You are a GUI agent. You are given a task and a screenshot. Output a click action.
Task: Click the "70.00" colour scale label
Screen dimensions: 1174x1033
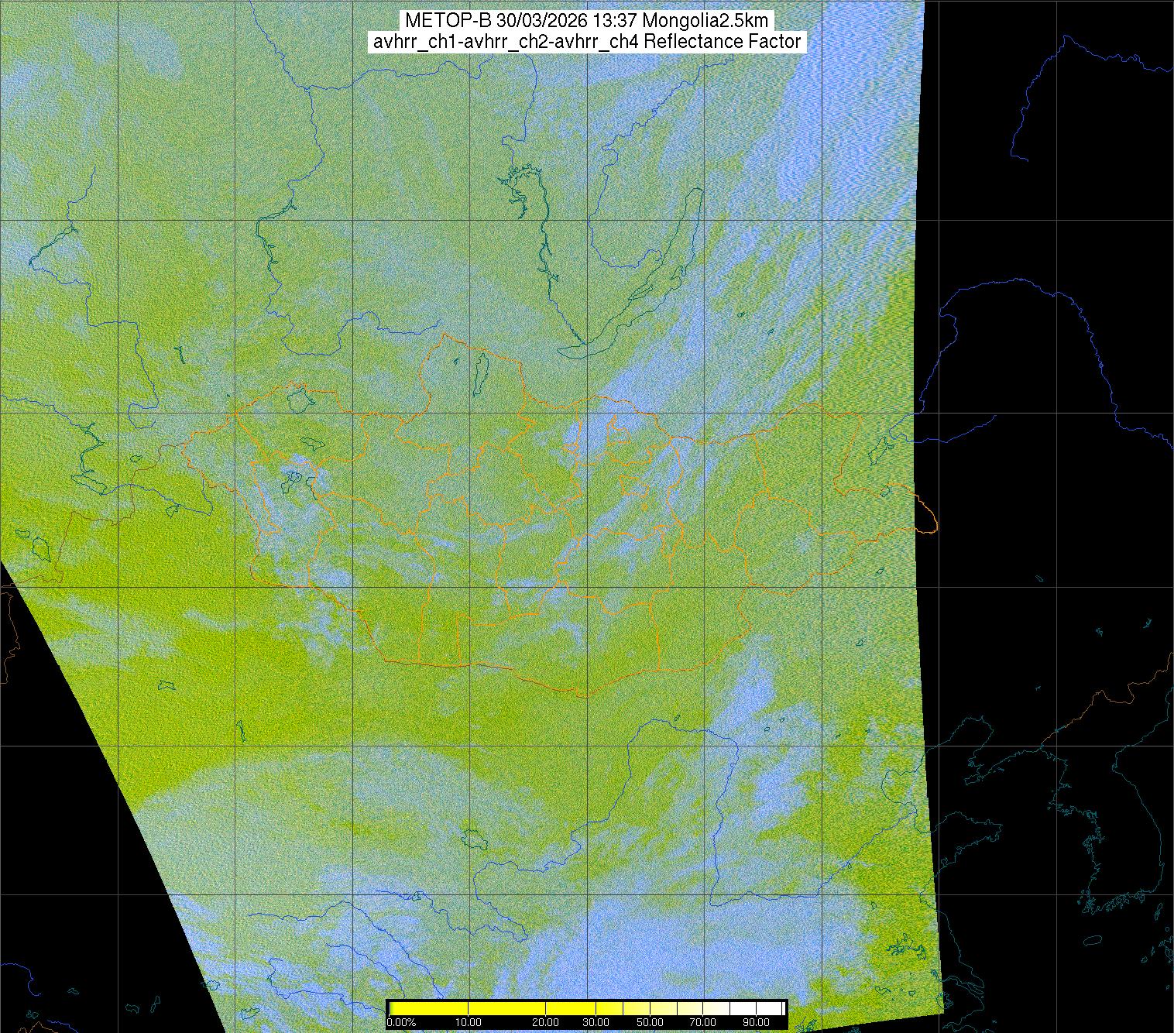coord(703,1023)
